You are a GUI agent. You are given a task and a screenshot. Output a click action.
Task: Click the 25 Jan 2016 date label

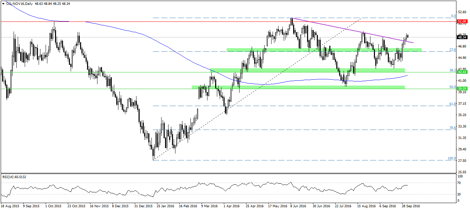tap(165, 206)
